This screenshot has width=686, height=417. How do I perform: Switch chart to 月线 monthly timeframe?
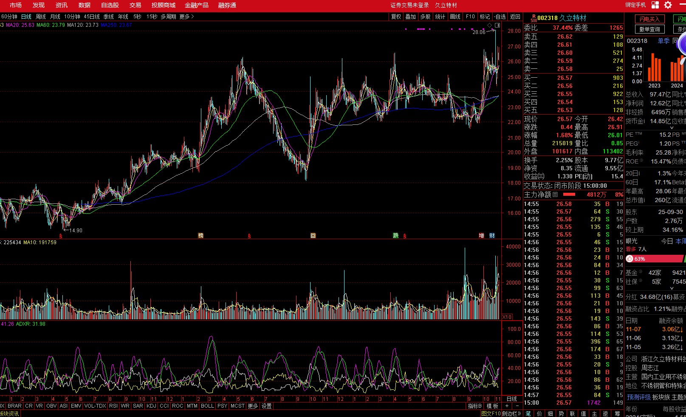[55, 17]
